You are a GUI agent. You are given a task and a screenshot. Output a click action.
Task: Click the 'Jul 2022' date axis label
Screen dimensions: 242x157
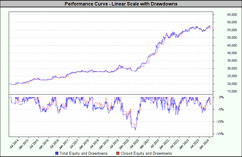175,144
